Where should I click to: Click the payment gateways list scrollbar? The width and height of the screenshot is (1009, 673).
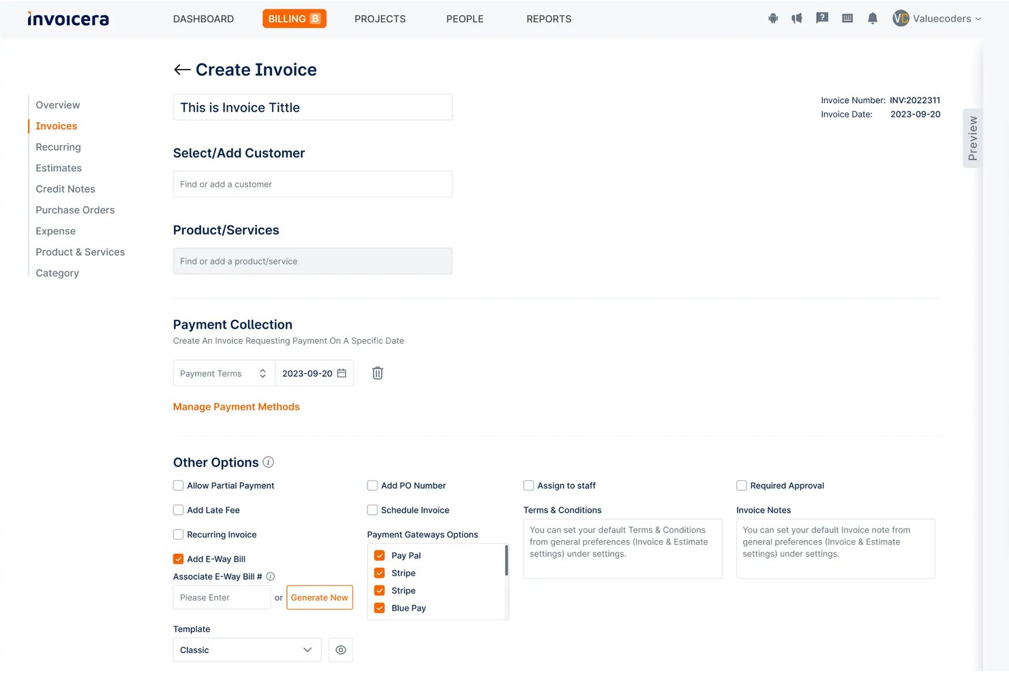[507, 560]
